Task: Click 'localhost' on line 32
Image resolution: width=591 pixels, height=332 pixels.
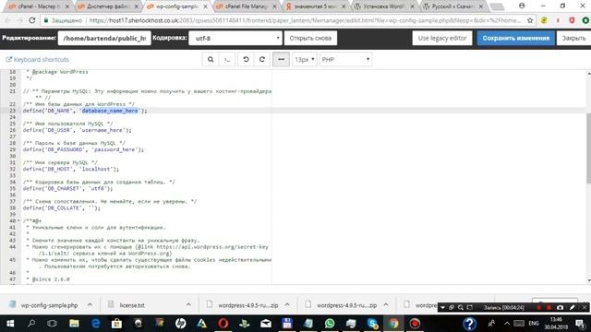Action: (x=96, y=169)
